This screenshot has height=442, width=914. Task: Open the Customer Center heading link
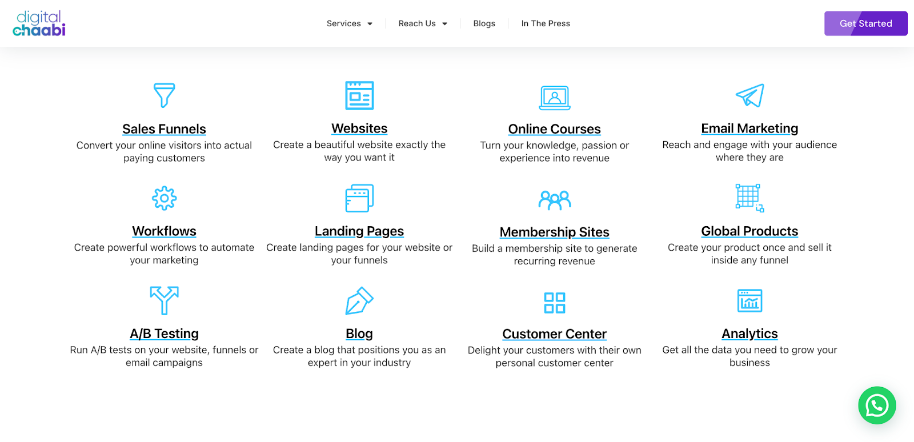[x=555, y=334]
